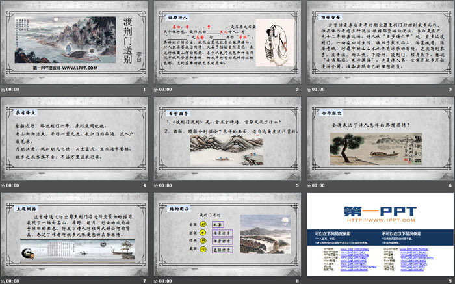
Task: Click slide number 4 label
Action: coord(144,185)
